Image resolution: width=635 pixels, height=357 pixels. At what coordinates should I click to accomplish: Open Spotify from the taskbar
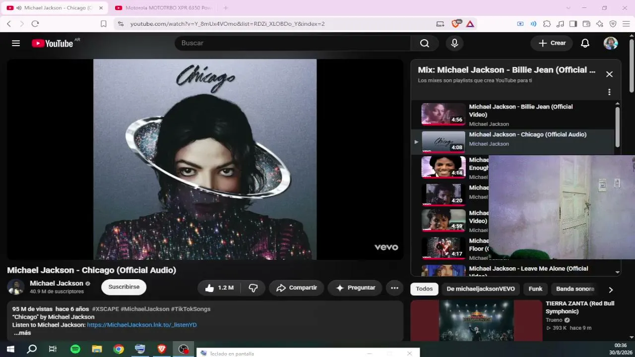[x=75, y=349]
